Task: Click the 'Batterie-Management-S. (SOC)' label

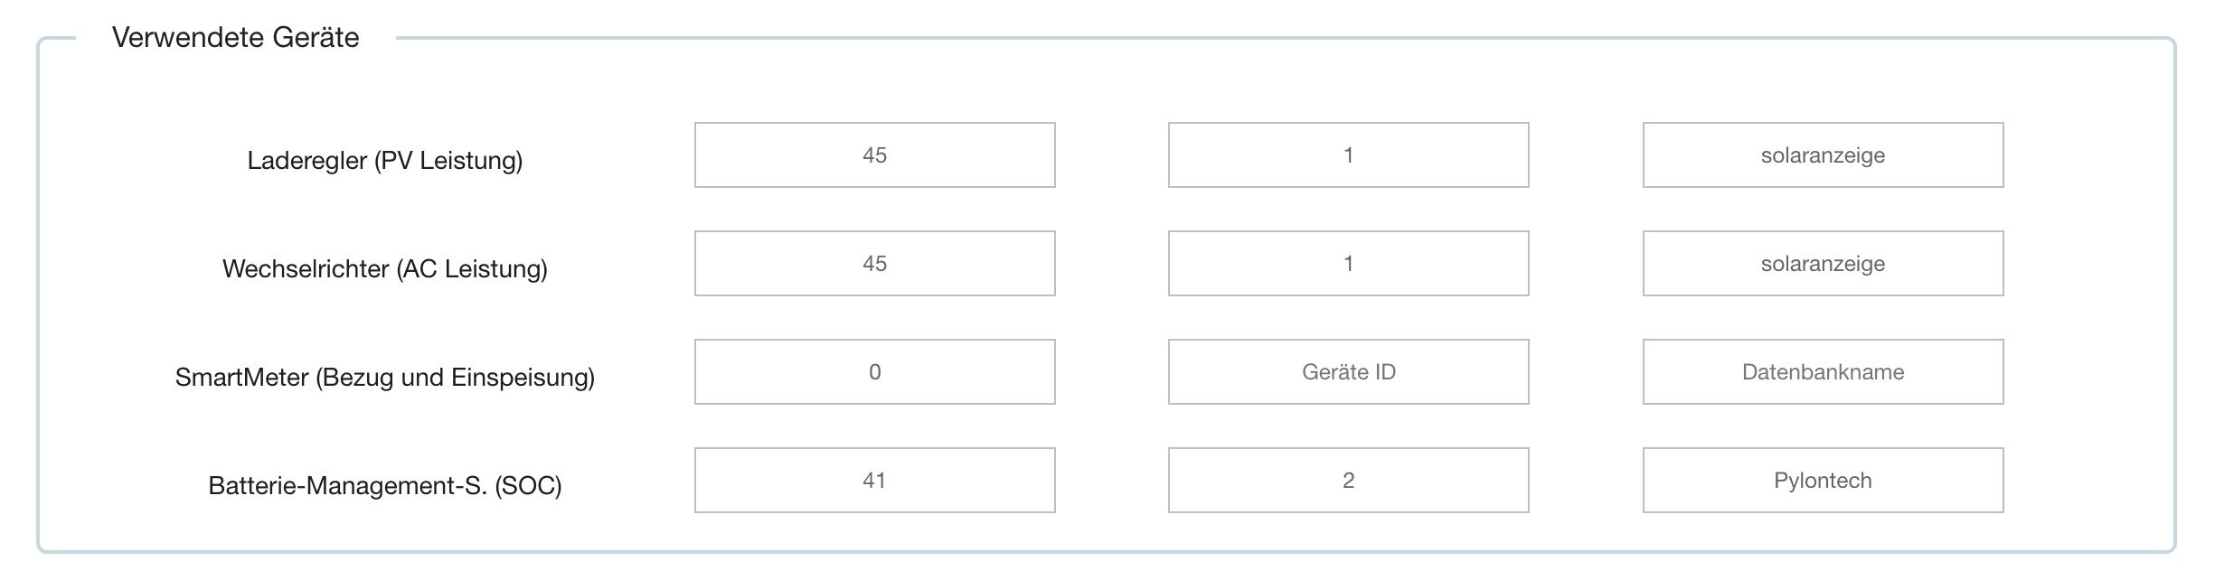Action: [385, 486]
